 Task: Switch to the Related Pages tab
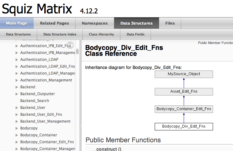tap(54, 23)
